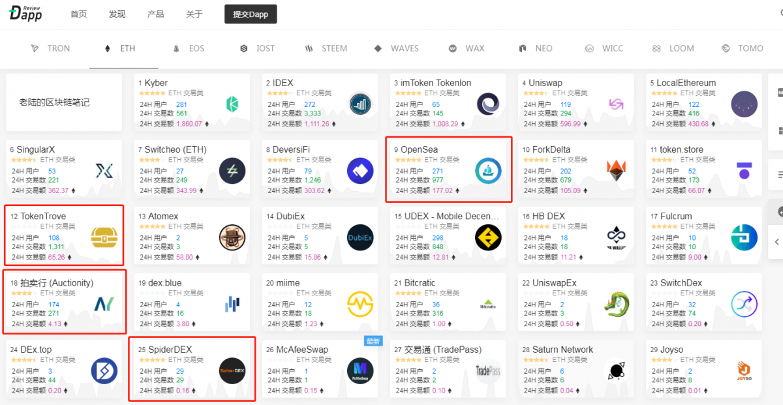Switch to the TOMO chain tab
Viewport: 783px width, 405px height.
(x=743, y=48)
